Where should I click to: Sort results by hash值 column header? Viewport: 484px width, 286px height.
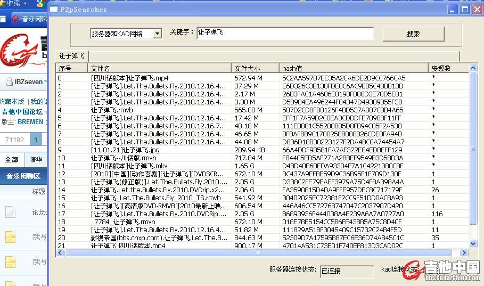354,68
